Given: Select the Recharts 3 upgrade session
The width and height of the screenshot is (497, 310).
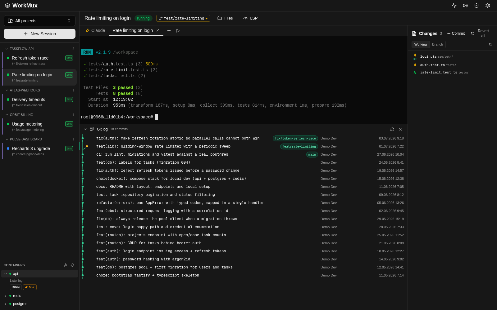Looking at the screenshot, I should tap(40, 151).
